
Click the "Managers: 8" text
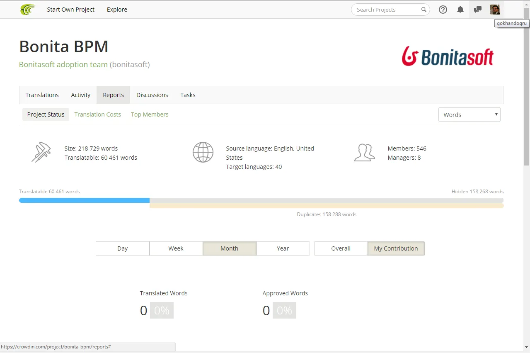tap(404, 158)
